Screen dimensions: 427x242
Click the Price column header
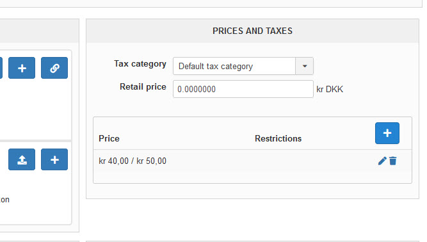point(109,138)
